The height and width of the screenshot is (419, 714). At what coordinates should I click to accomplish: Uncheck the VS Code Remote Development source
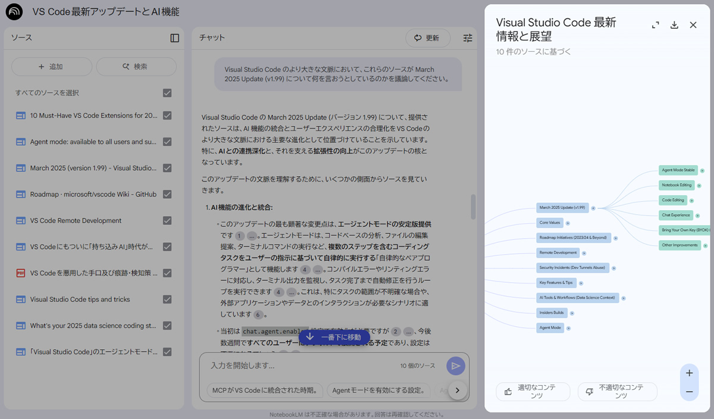point(167,221)
